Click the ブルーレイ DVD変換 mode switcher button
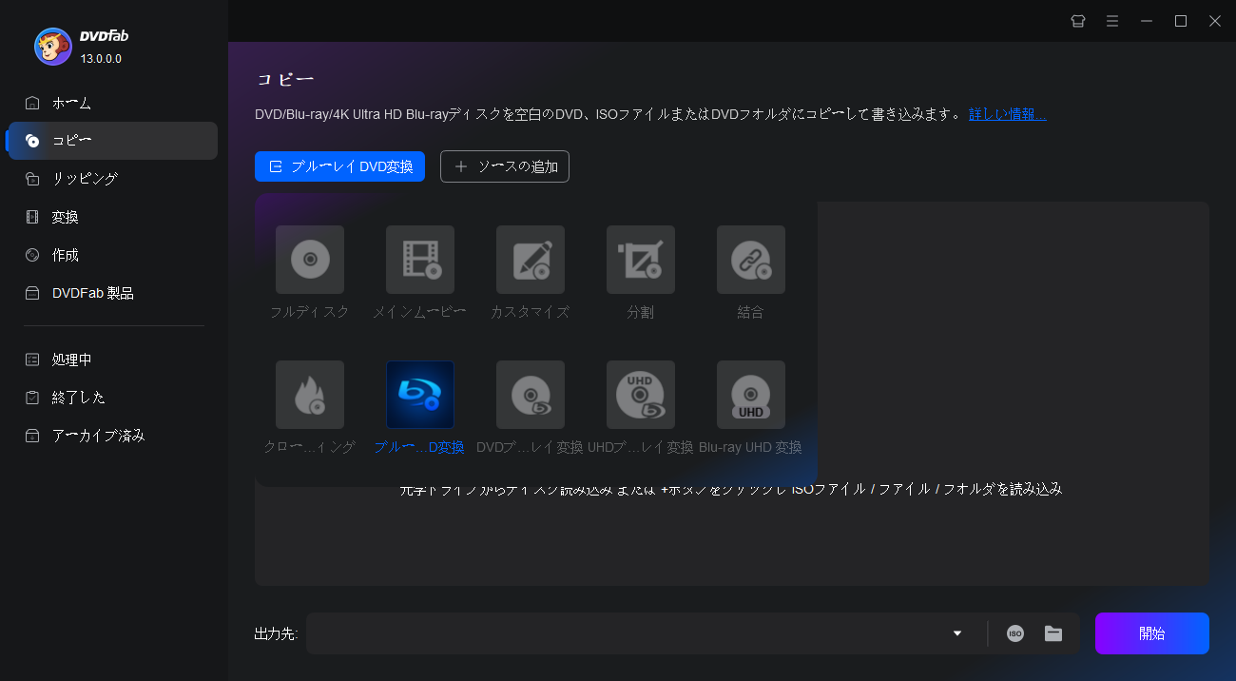The height and width of the screenshot is (681, 1236). 339,166
